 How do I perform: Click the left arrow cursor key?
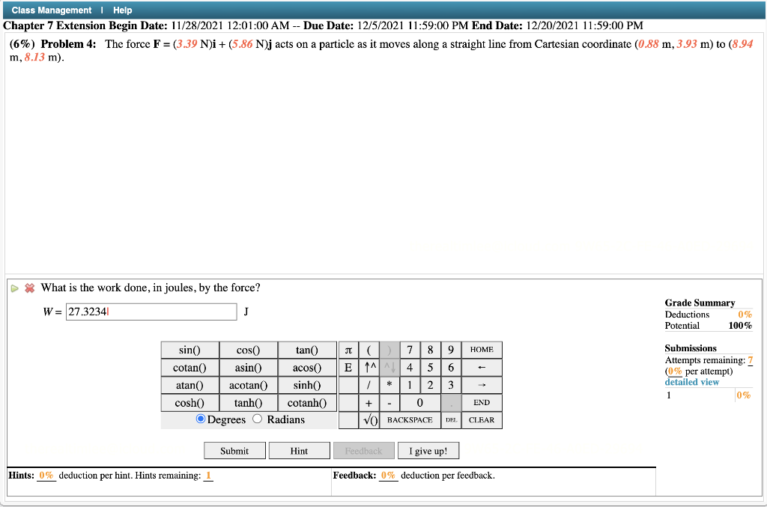pyautogui.click(x=481, y=367)
